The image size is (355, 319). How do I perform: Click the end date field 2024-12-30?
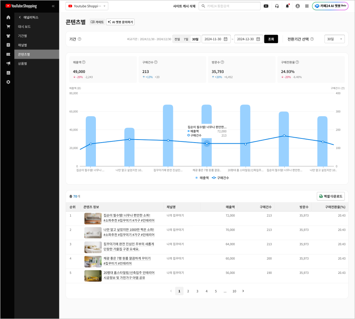tap(249, 39)
